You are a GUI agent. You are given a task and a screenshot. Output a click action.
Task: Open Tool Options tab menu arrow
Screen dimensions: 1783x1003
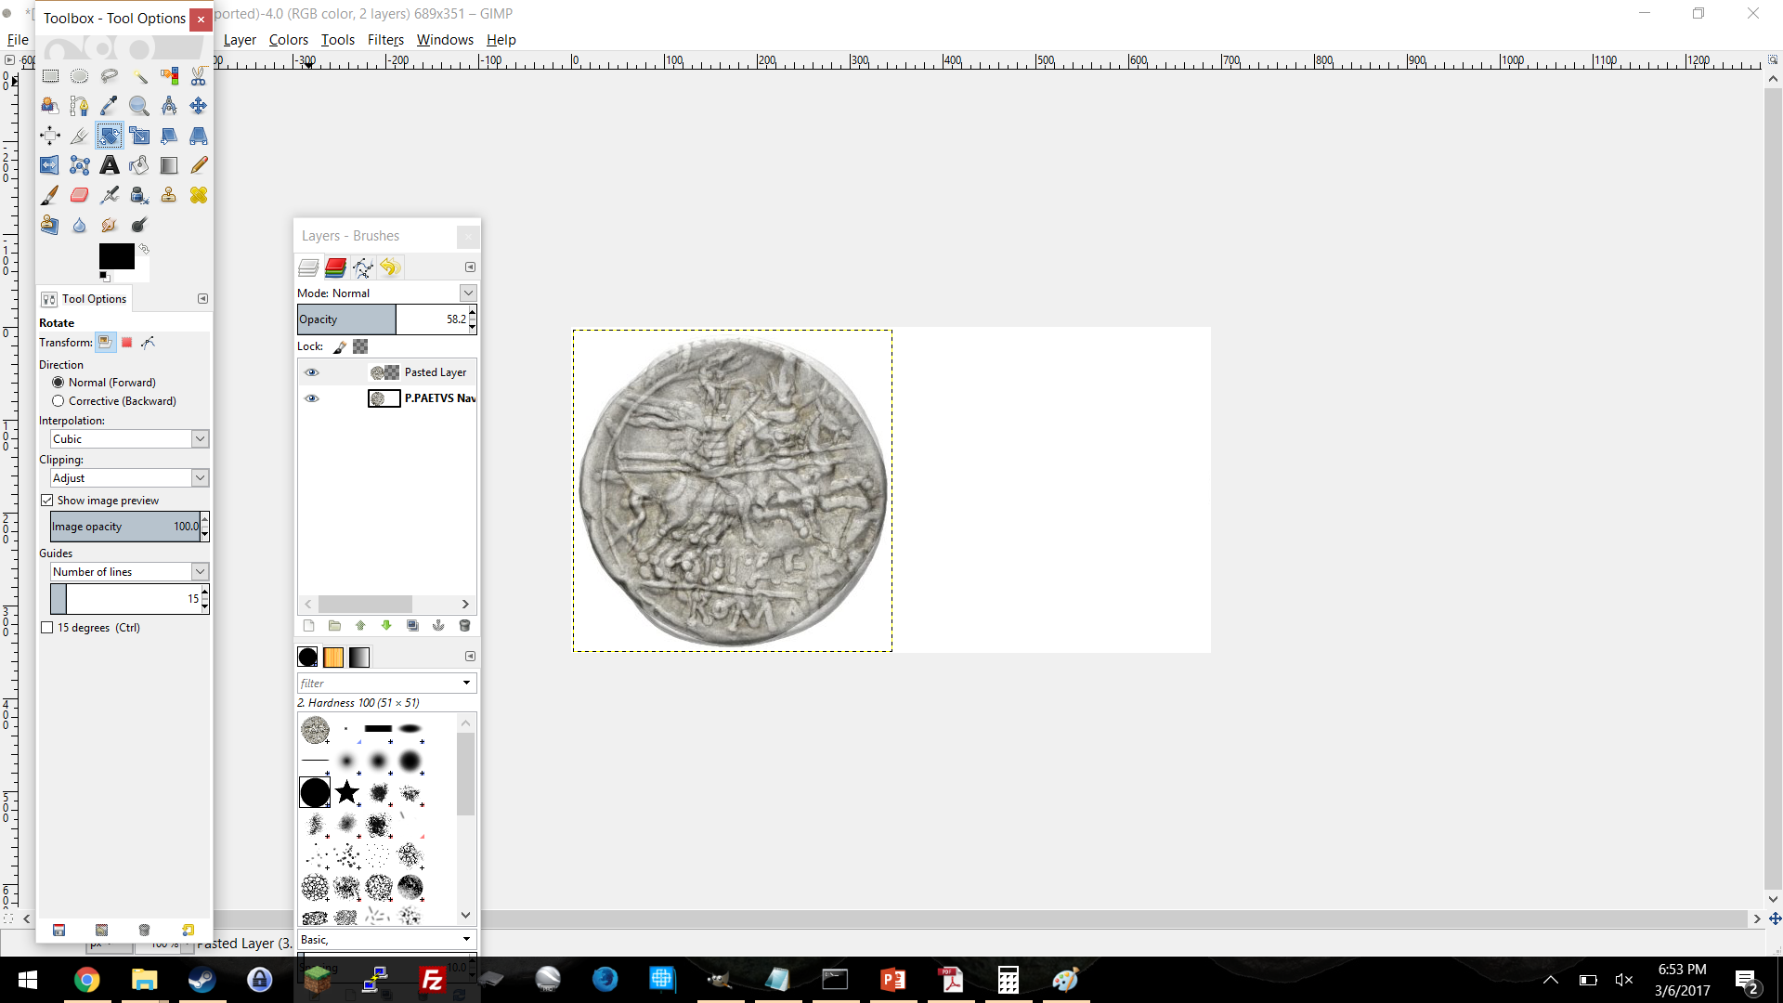[x=202, y=299]
